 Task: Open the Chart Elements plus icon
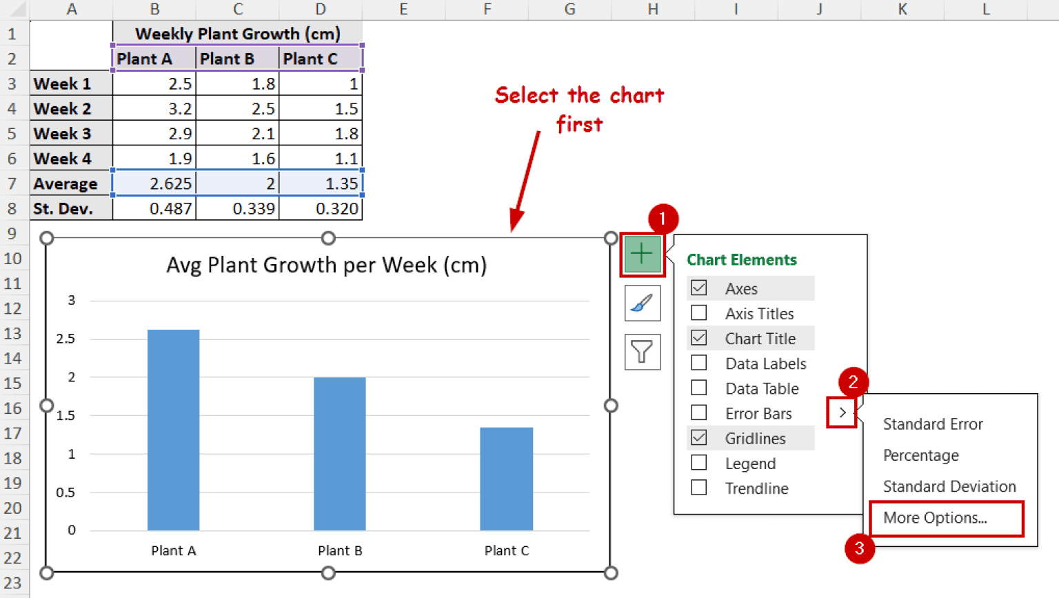coord(641,253)
